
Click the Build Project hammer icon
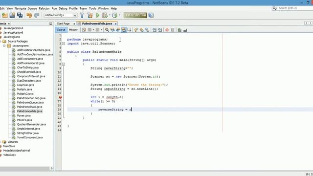82,15
